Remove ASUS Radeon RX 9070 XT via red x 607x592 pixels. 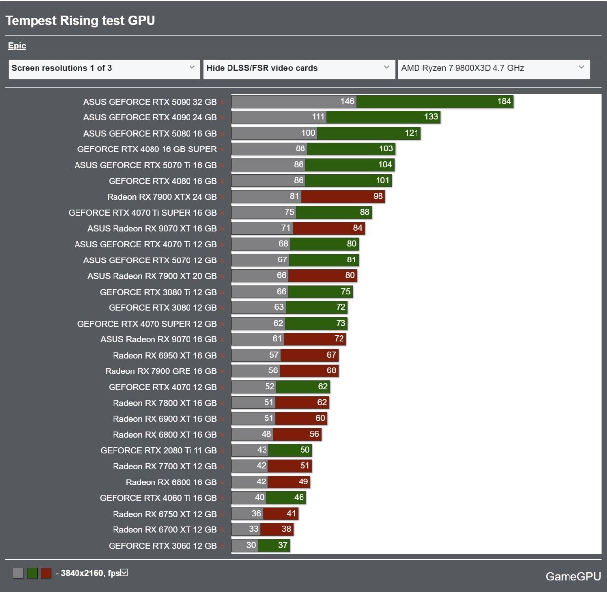(x=223, y=229)
